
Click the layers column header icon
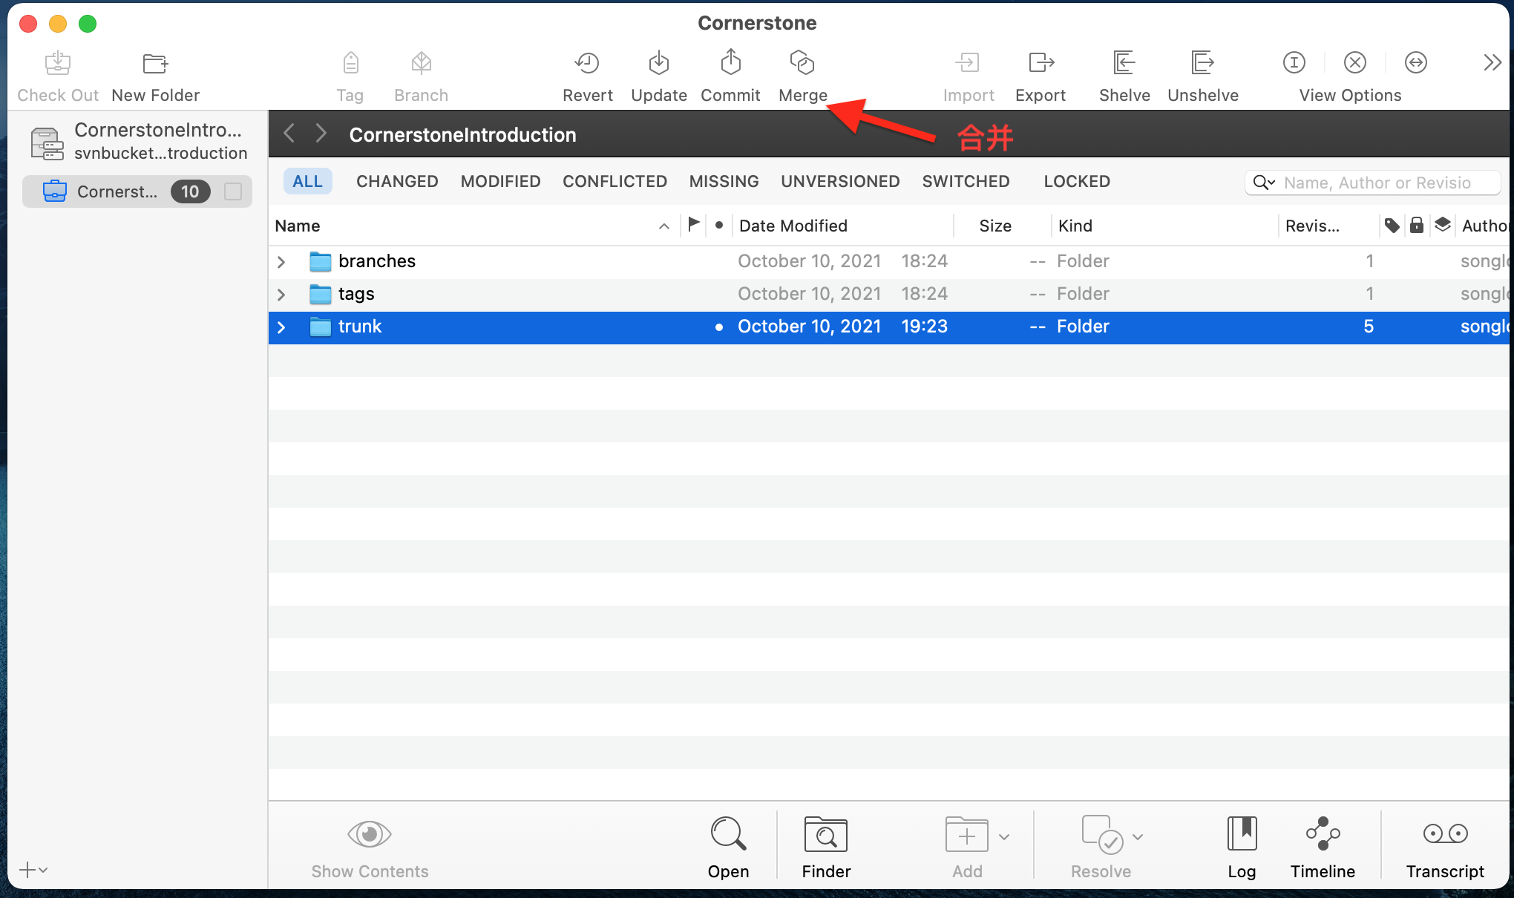click(1443, 225)
